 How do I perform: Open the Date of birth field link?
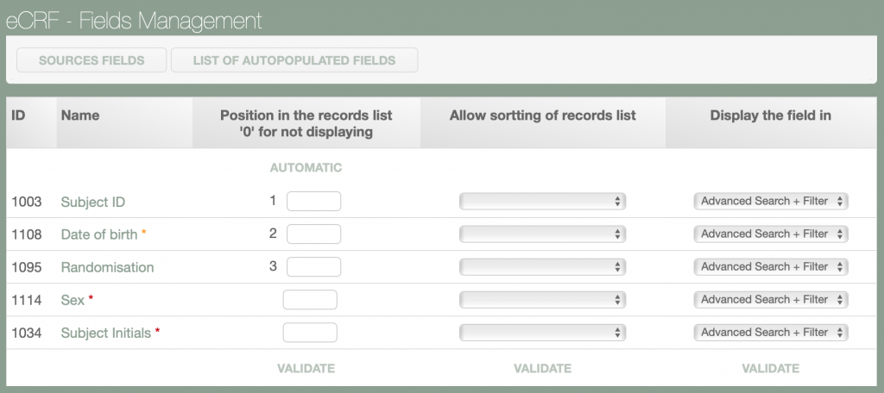click(x=99, y=234)
